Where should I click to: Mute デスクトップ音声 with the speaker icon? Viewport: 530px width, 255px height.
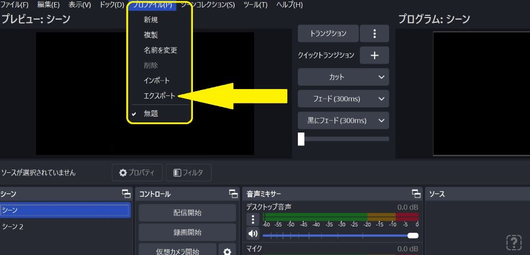point(253,234)
